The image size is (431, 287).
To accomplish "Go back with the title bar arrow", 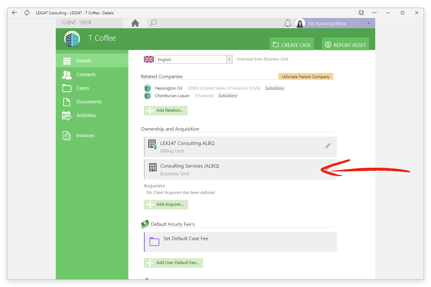I will coord(15,13).
